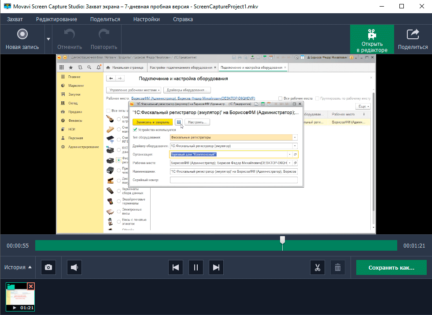Start a new recording with Новая запись

22,39
